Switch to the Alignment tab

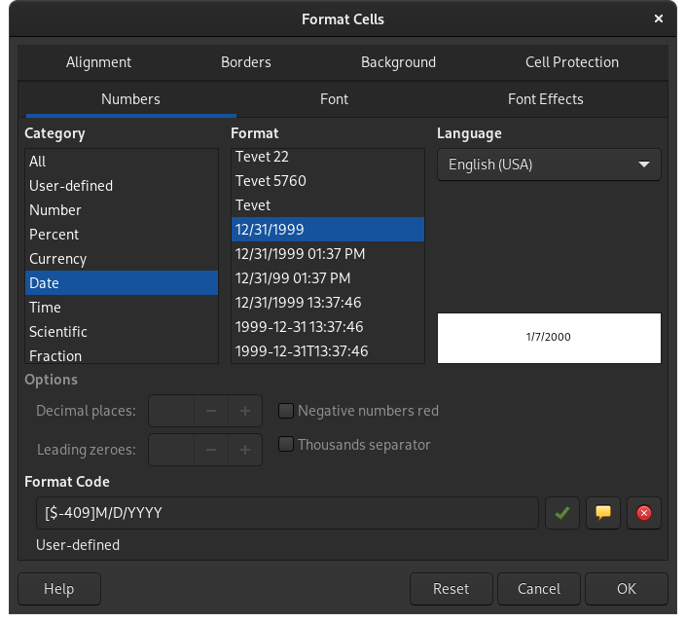tap(98, 62)
